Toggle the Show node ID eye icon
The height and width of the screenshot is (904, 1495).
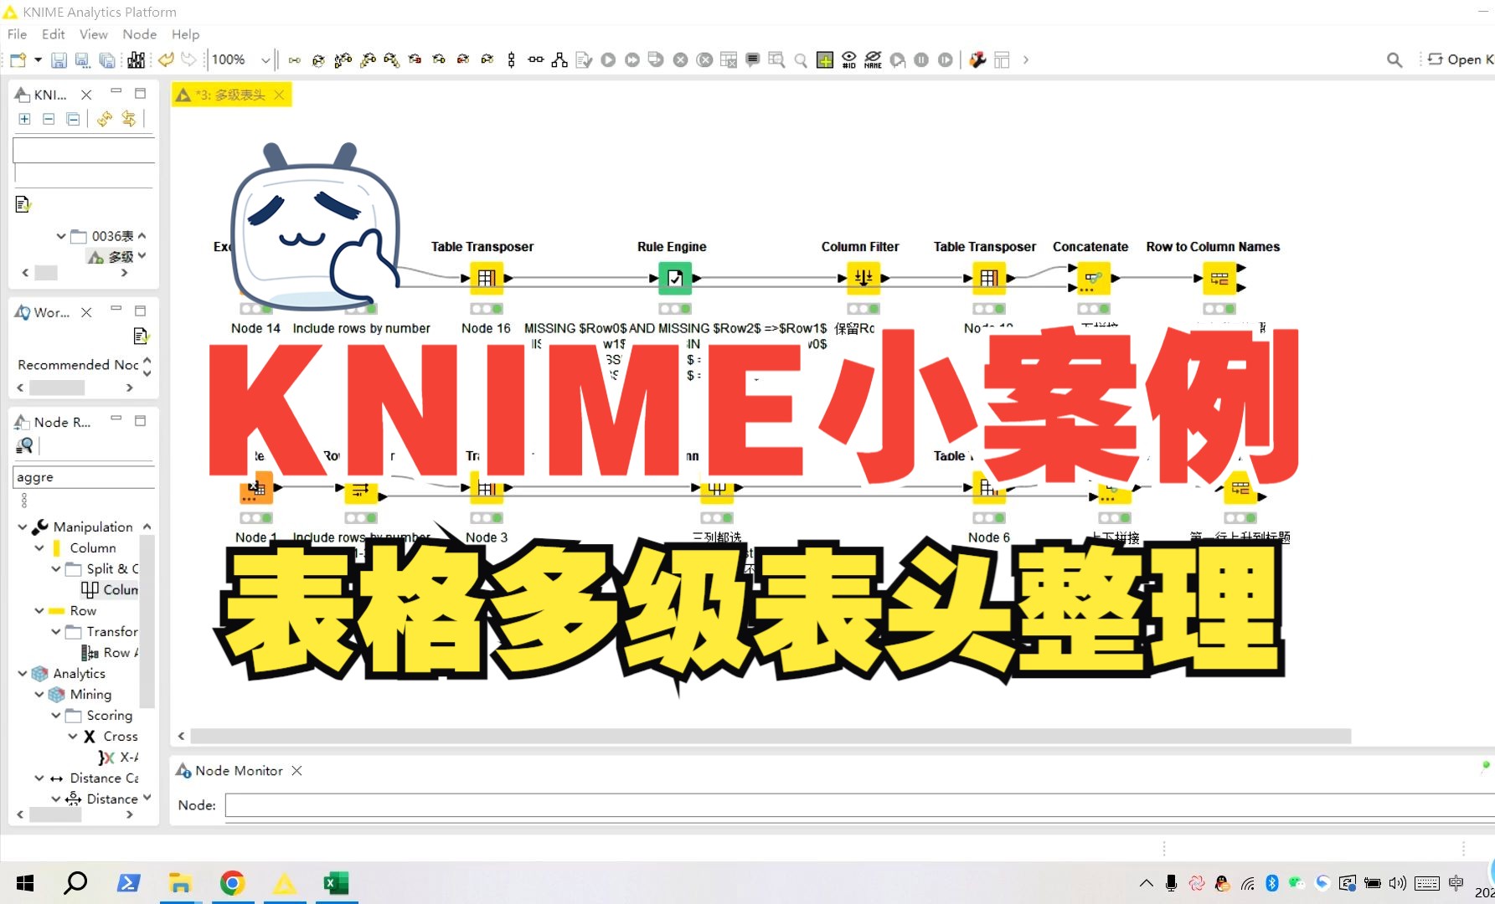click(849, 59)
